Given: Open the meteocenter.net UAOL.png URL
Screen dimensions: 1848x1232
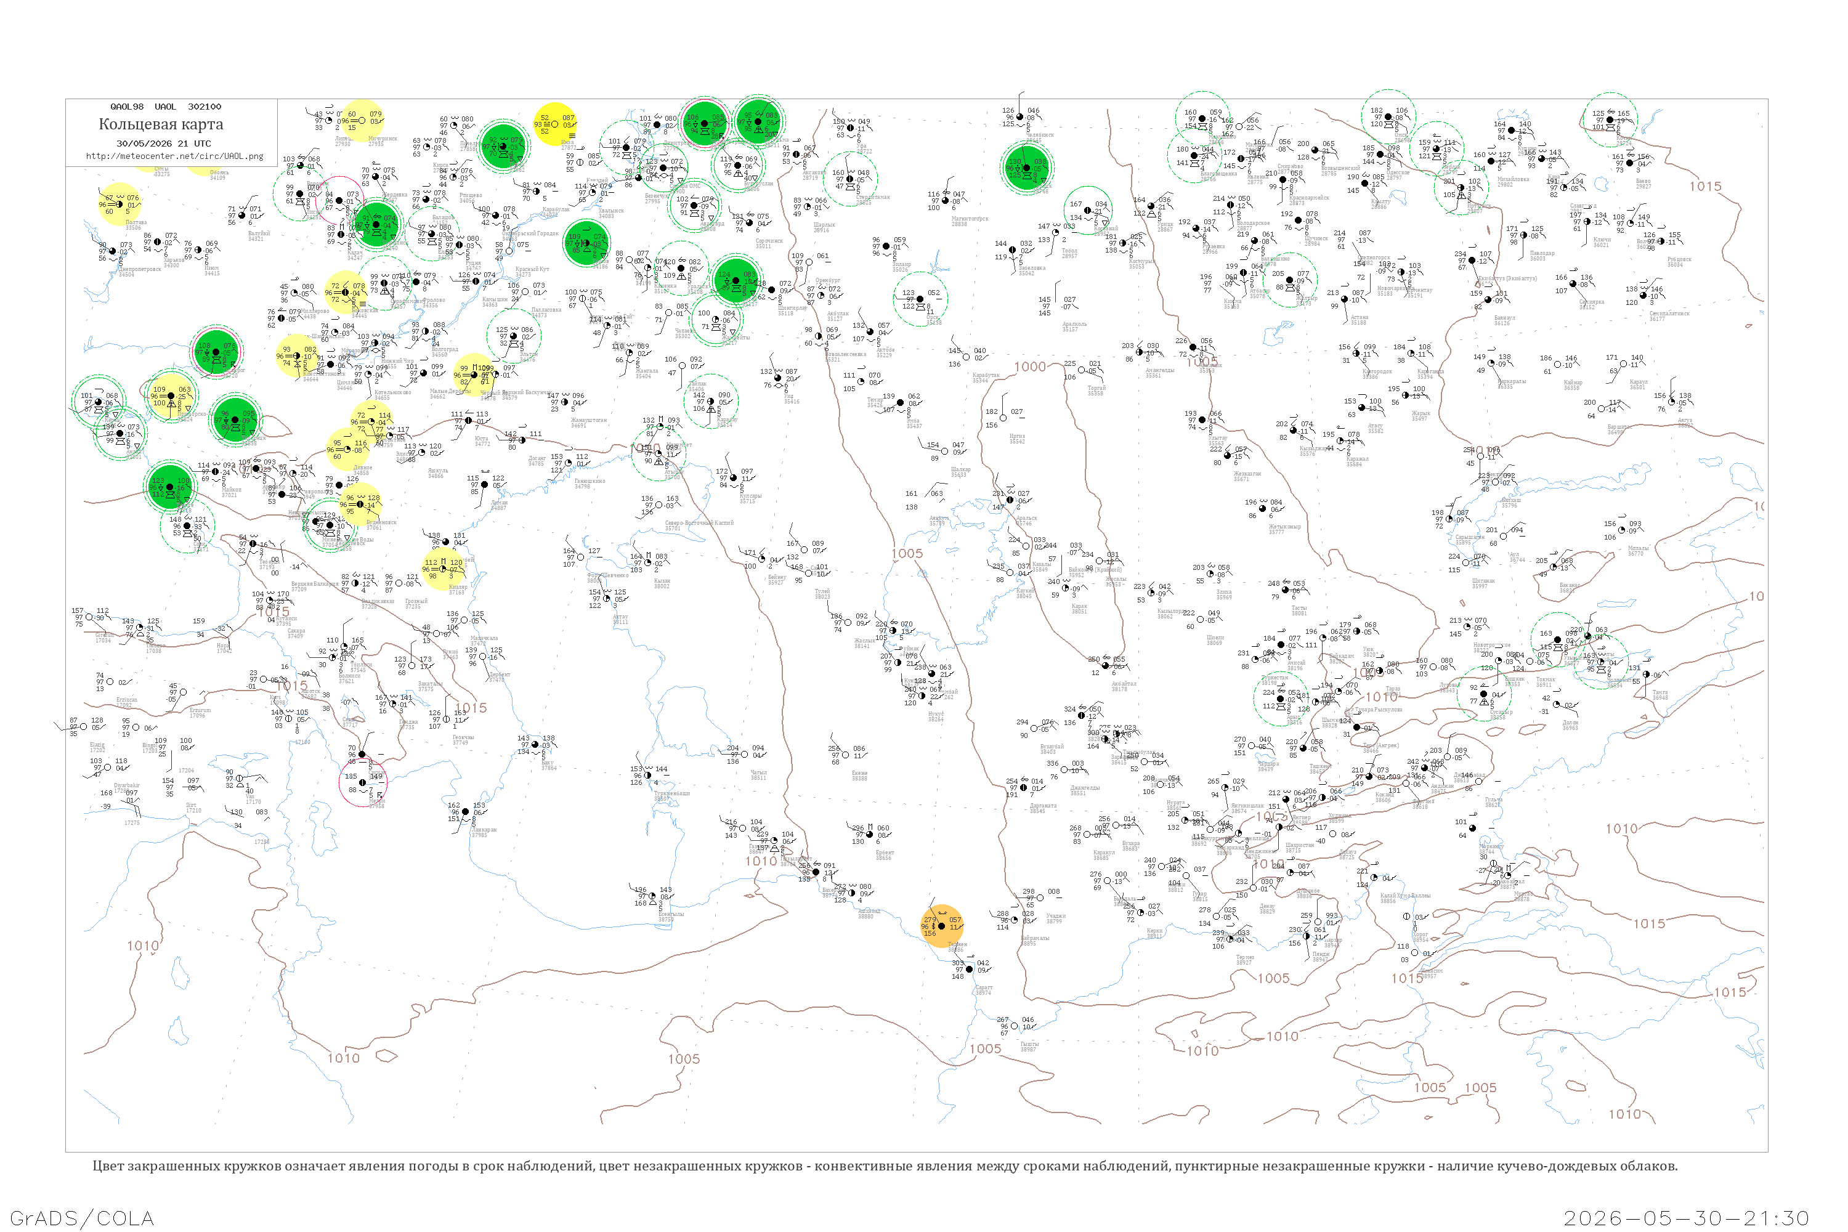Looking at the screenshot, I should [x=174, y=156].
